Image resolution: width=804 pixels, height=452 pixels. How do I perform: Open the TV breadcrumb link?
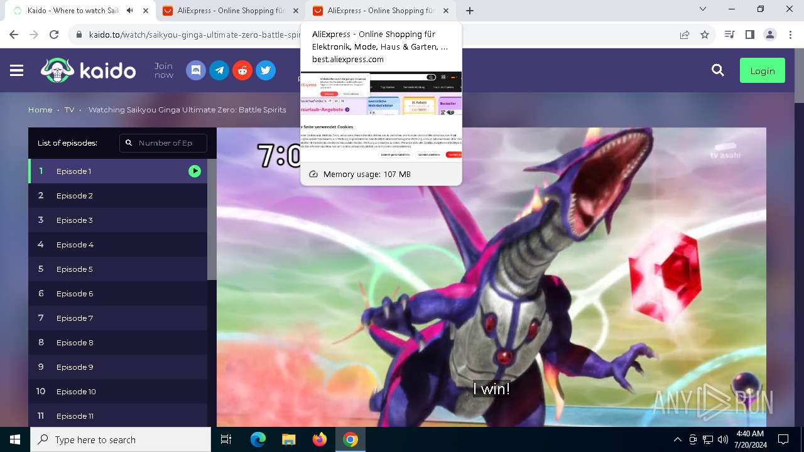pyautogui.click(x=69, y=110)
